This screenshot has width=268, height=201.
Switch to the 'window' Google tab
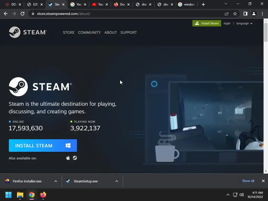[187, 4]
